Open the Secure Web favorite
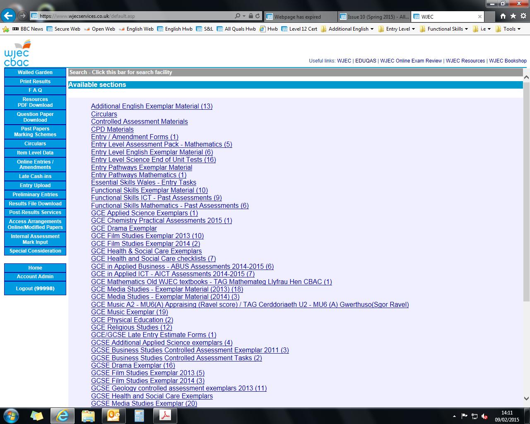The image size is (530, 424). point(63,29)
